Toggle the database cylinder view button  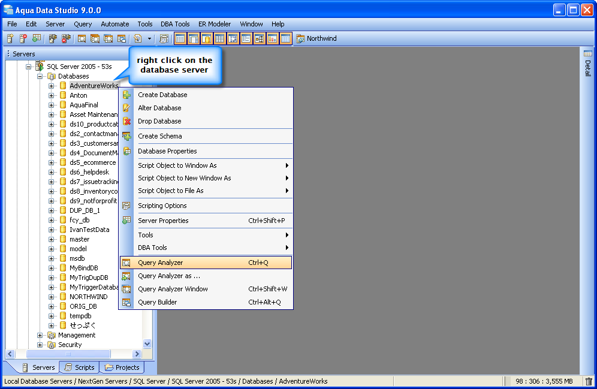coord(206,38)
